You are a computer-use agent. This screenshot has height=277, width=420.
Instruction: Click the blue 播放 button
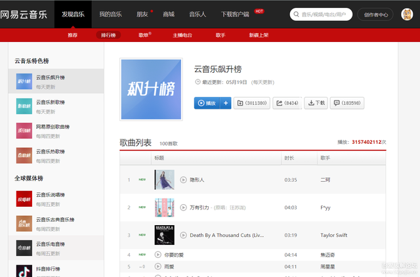[x=207, y=103]
